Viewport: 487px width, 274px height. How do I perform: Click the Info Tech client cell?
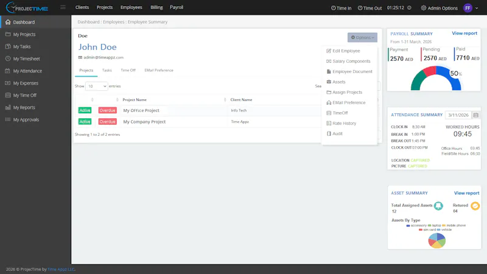[x=239, y=110]
